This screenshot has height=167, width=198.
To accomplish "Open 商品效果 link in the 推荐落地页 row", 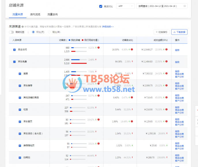I will (179, 146).
